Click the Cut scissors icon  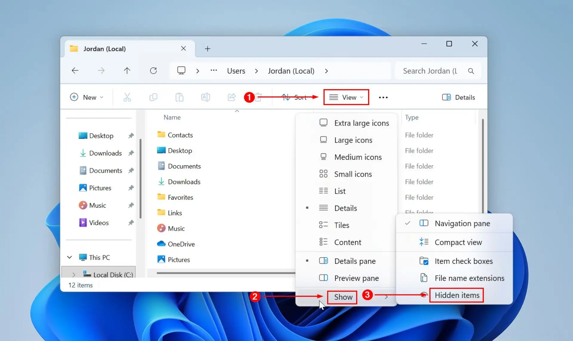tap(127, 97)
